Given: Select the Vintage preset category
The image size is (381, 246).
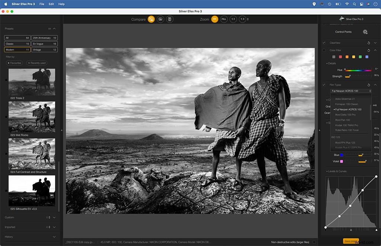Looking at the screenshot, I should [44, 49].
